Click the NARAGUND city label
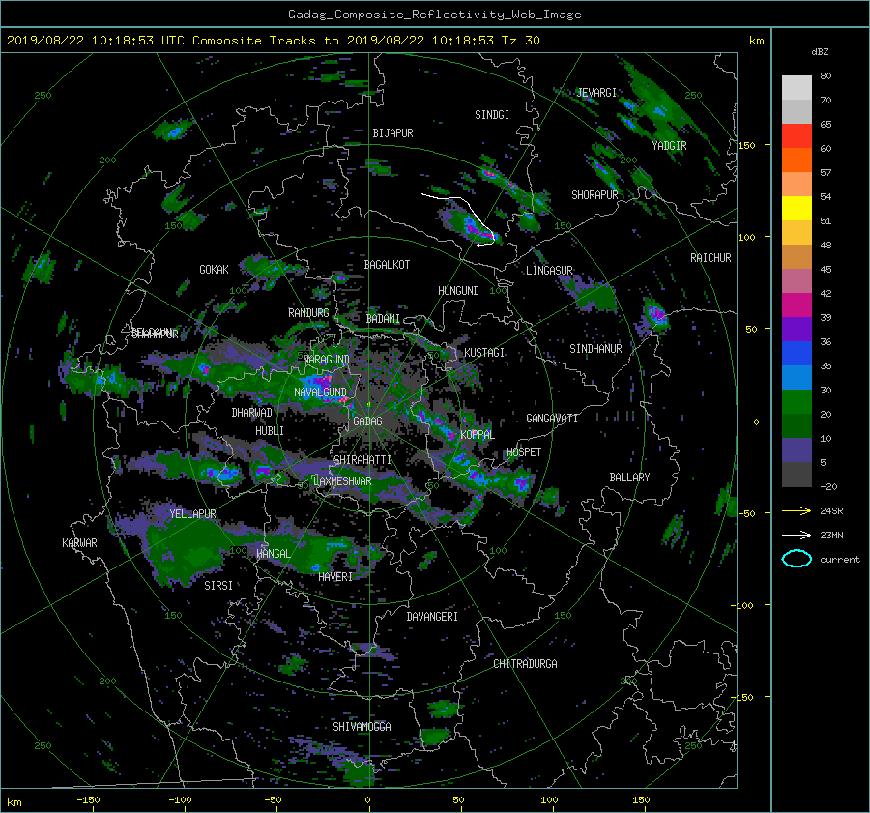870x813 pixels. coord(327,360)
